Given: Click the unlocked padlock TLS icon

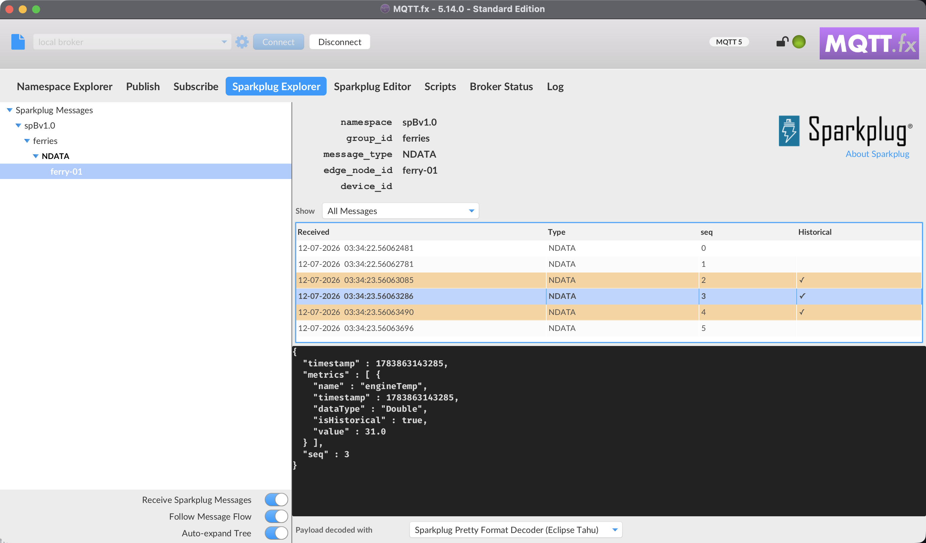Looking at the screenshot, I should 782,41.
